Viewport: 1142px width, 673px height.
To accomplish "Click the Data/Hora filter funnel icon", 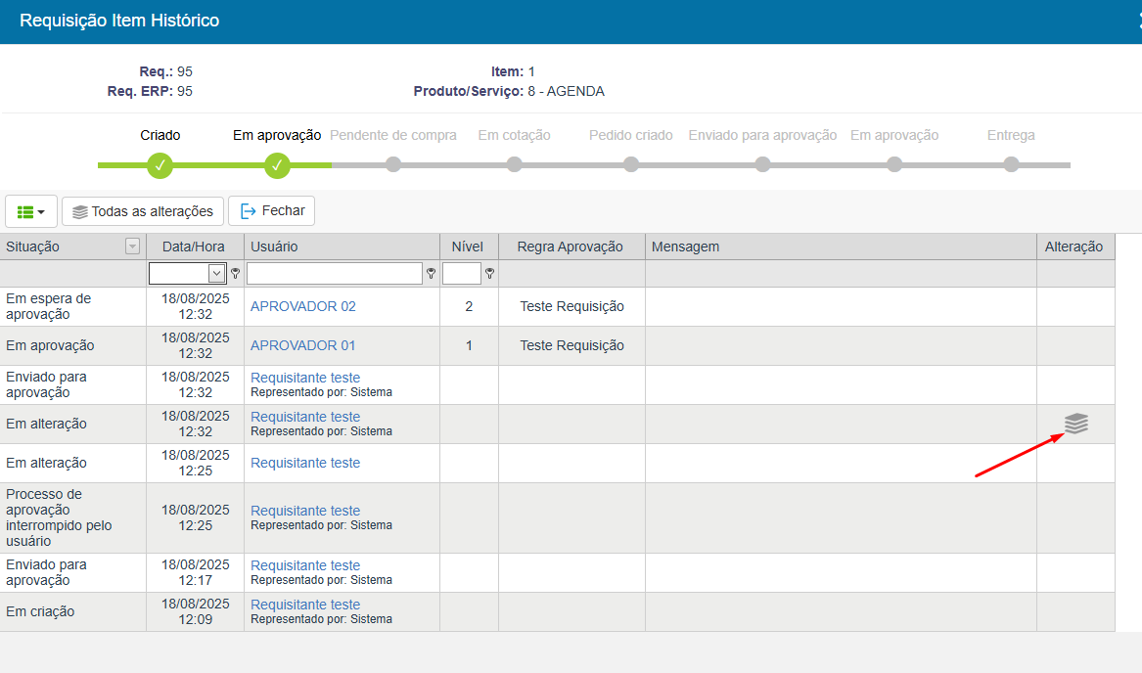I will tap(235, 274).
